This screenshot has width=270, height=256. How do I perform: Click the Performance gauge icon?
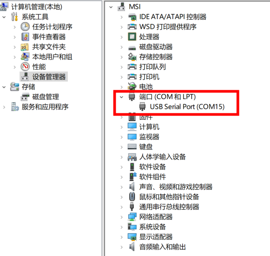25,67
